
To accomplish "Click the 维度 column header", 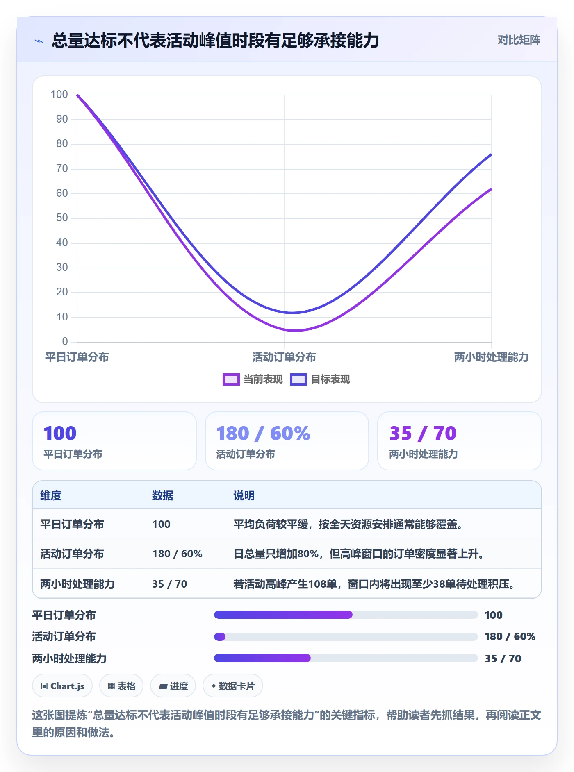I will click(x=51, y=495).
